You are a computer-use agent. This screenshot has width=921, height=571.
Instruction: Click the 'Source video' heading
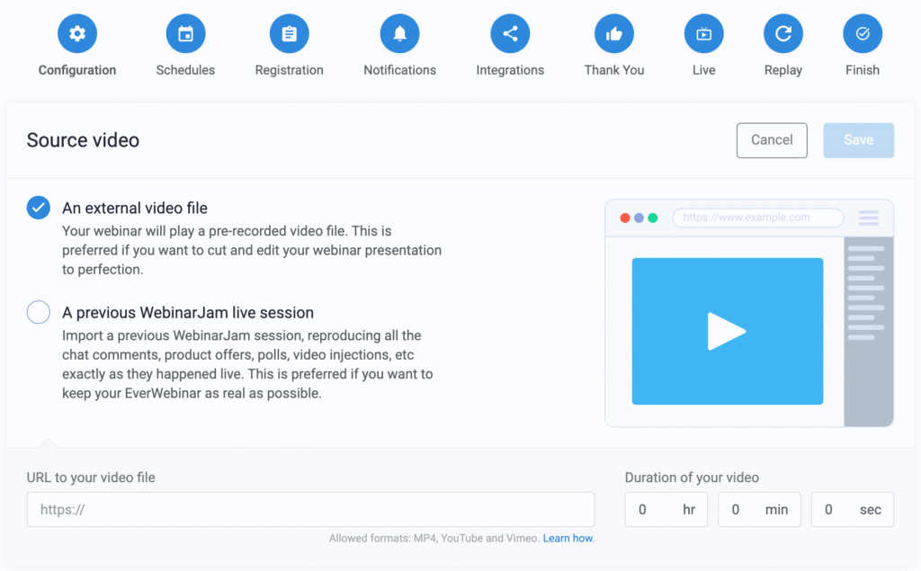pos(83,140)
